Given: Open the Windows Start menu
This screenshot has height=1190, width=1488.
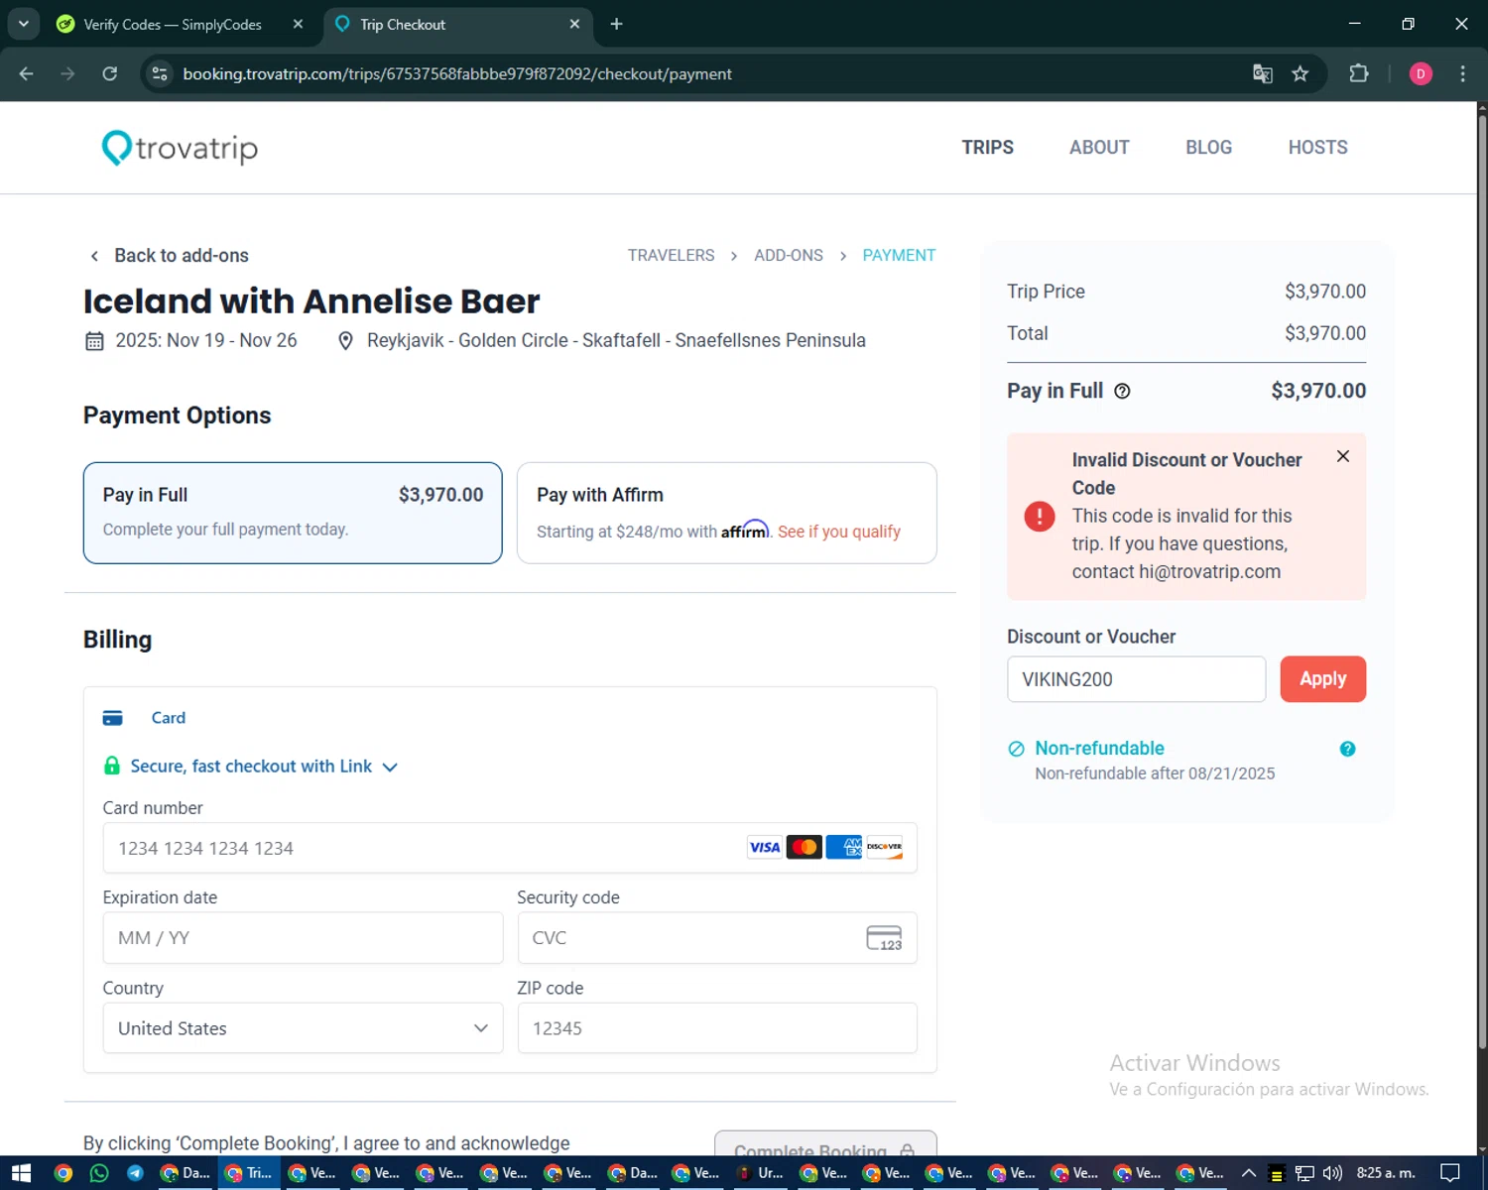Looking at the screenshot, I should pos(21,1173).
